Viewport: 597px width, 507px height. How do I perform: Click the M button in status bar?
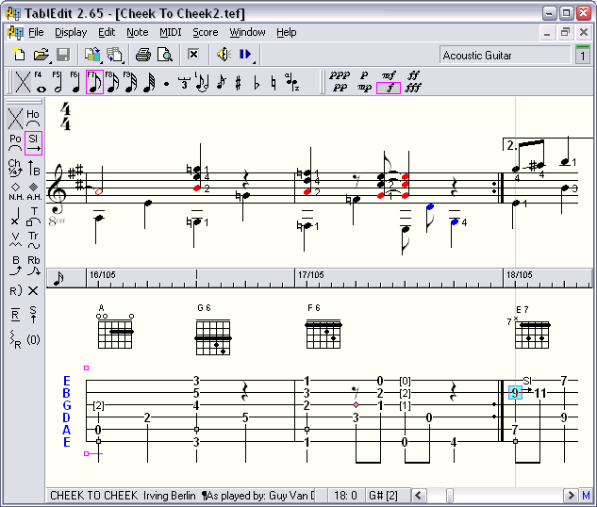[586, 495]
